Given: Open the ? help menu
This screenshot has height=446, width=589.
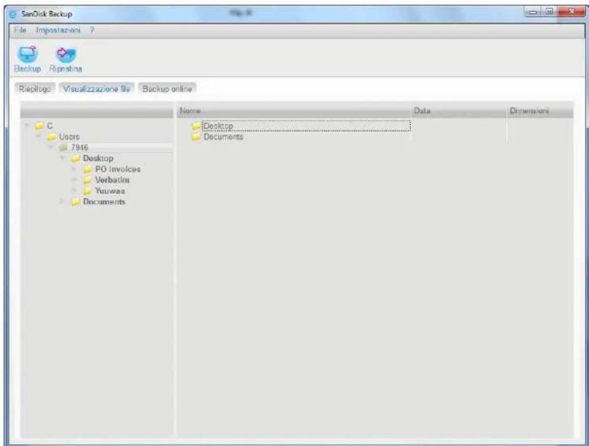Looking at the screenshot, I should 92,30.
